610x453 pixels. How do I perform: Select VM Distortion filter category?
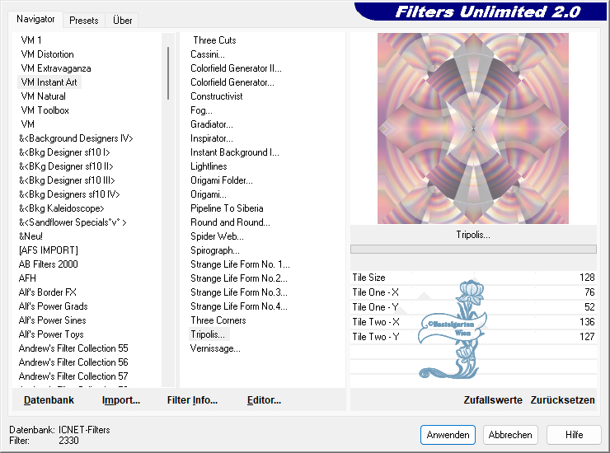point(47,54)
